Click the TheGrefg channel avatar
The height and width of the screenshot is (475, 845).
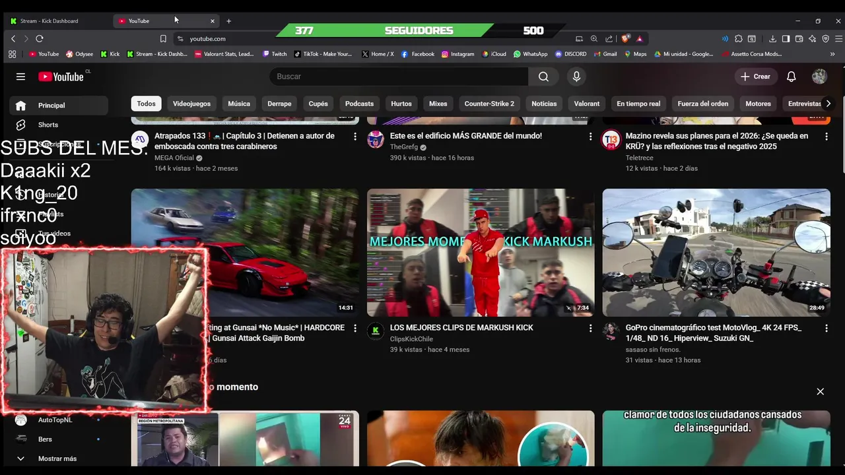[x=376, y=139]
